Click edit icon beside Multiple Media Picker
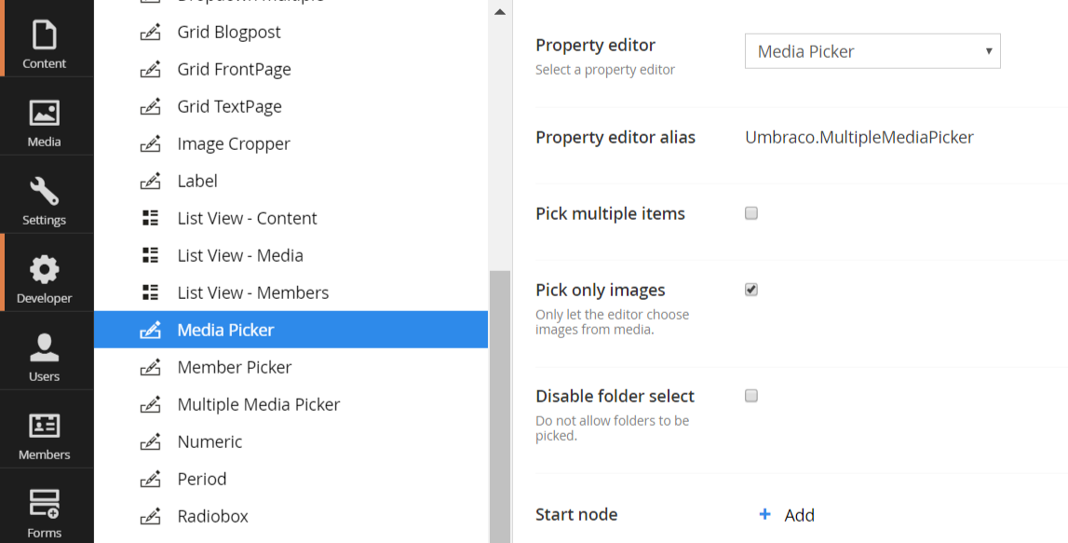The width and height of the screenshot is (1068, 543). (150, 405)
